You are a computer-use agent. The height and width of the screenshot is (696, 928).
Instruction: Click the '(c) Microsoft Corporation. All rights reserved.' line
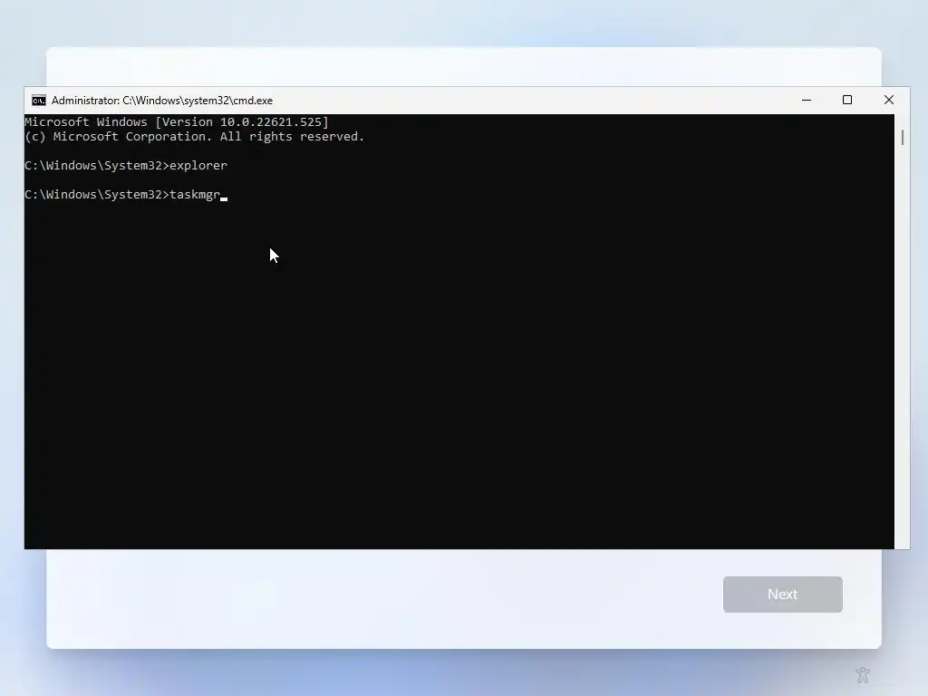[x=194, y=137]
